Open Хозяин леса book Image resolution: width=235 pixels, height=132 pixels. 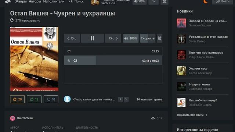pyautogui.click(x=198, y=69)
